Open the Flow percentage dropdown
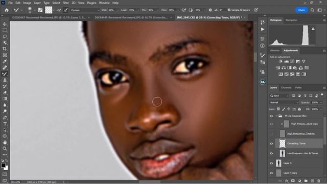Screen dimensions: 327x184 pos(178,10)
